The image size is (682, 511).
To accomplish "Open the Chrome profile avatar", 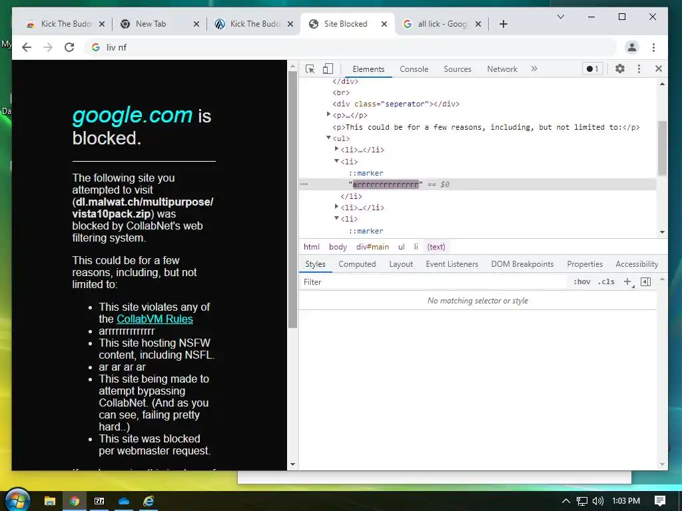I will [632, 47].
